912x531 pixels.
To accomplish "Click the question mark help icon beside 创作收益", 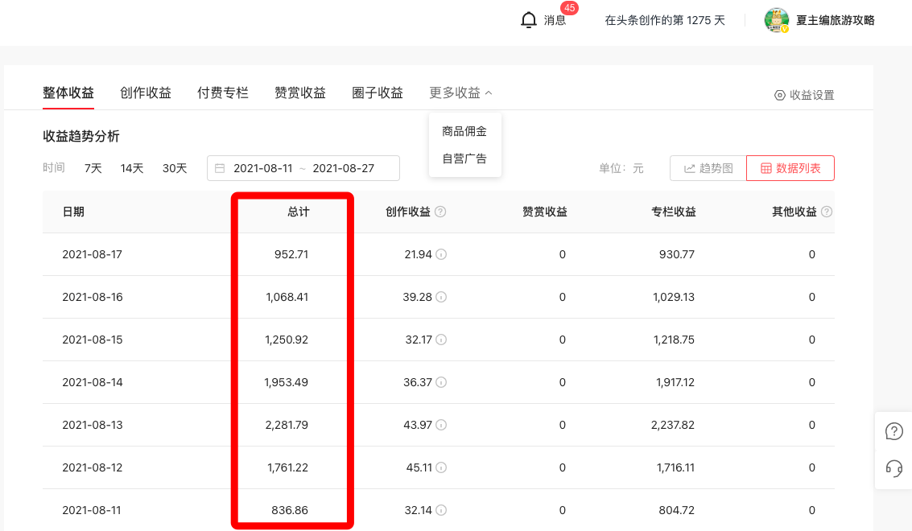I will pyautogui.click(x=441, y=212).
